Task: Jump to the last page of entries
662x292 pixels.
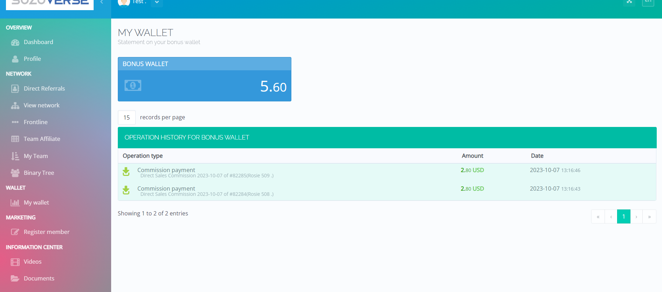Action: coord(649,216)
